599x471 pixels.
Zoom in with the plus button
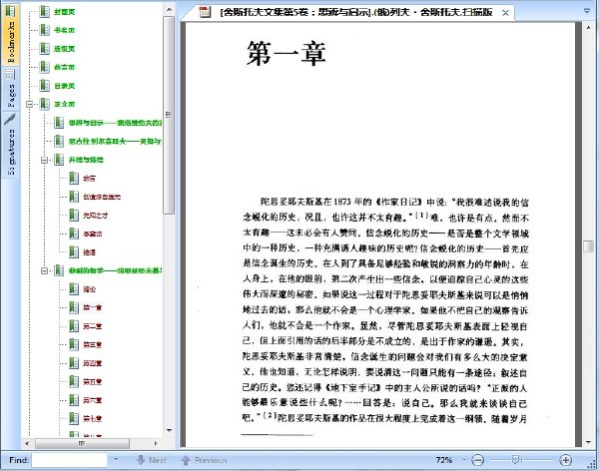tap(565, 460)
